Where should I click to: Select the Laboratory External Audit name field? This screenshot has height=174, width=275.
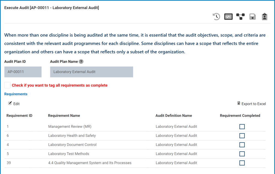tap(92, 72)
